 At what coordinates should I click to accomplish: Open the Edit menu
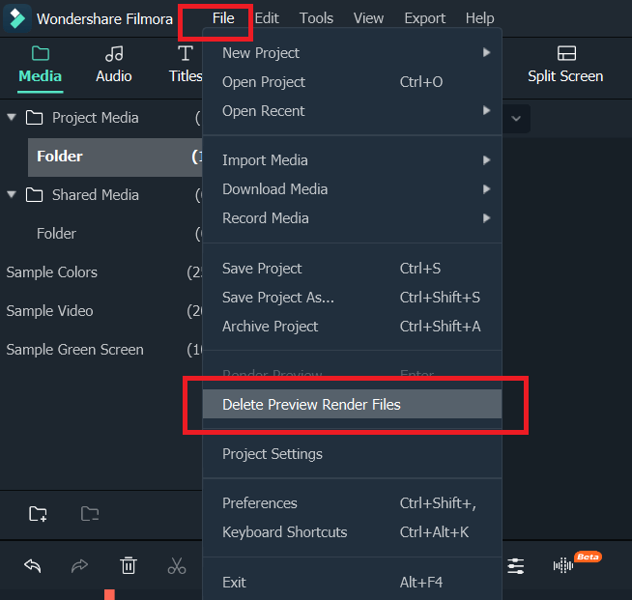pos(267,18)
